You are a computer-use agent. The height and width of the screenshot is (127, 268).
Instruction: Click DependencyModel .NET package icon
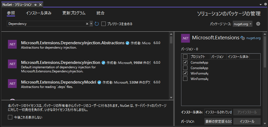(12, 84)
